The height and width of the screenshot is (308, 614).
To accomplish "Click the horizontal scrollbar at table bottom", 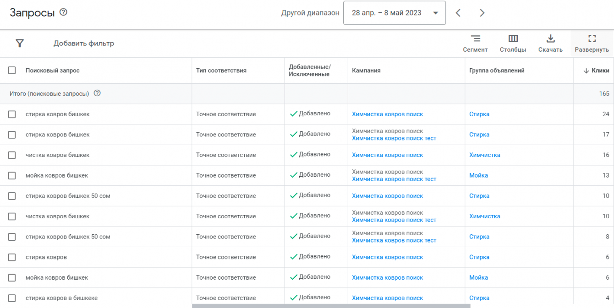I will coord(331,306).
